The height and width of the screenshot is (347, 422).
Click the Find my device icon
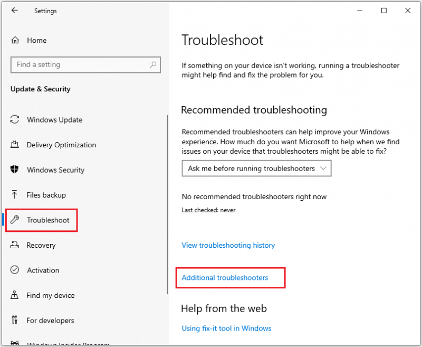(15, 295)
